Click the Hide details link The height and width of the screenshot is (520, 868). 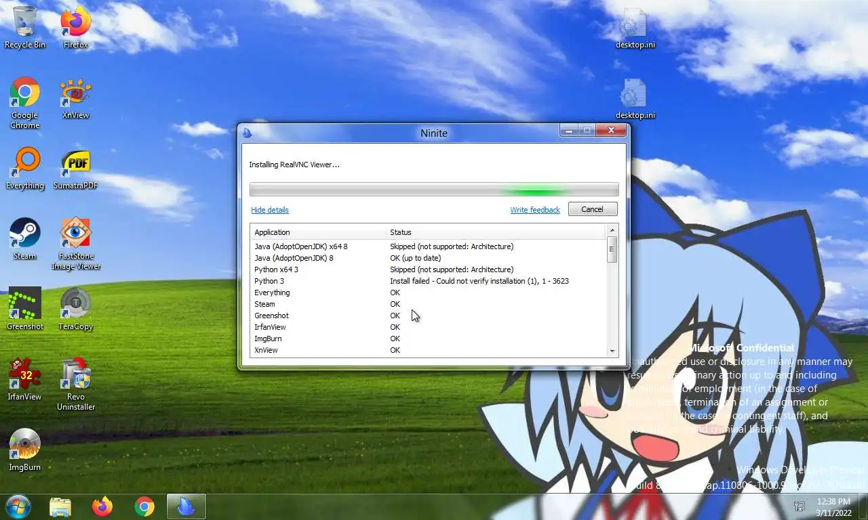pyautogui.click(x=270, y=210)
